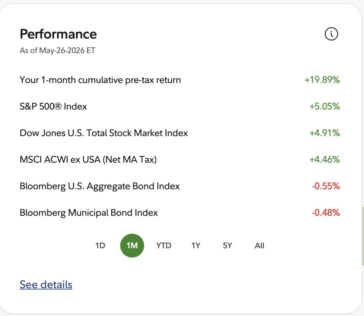Click the +4.91% Dow Jones value
364x316 pixels.
click(324, 133)
